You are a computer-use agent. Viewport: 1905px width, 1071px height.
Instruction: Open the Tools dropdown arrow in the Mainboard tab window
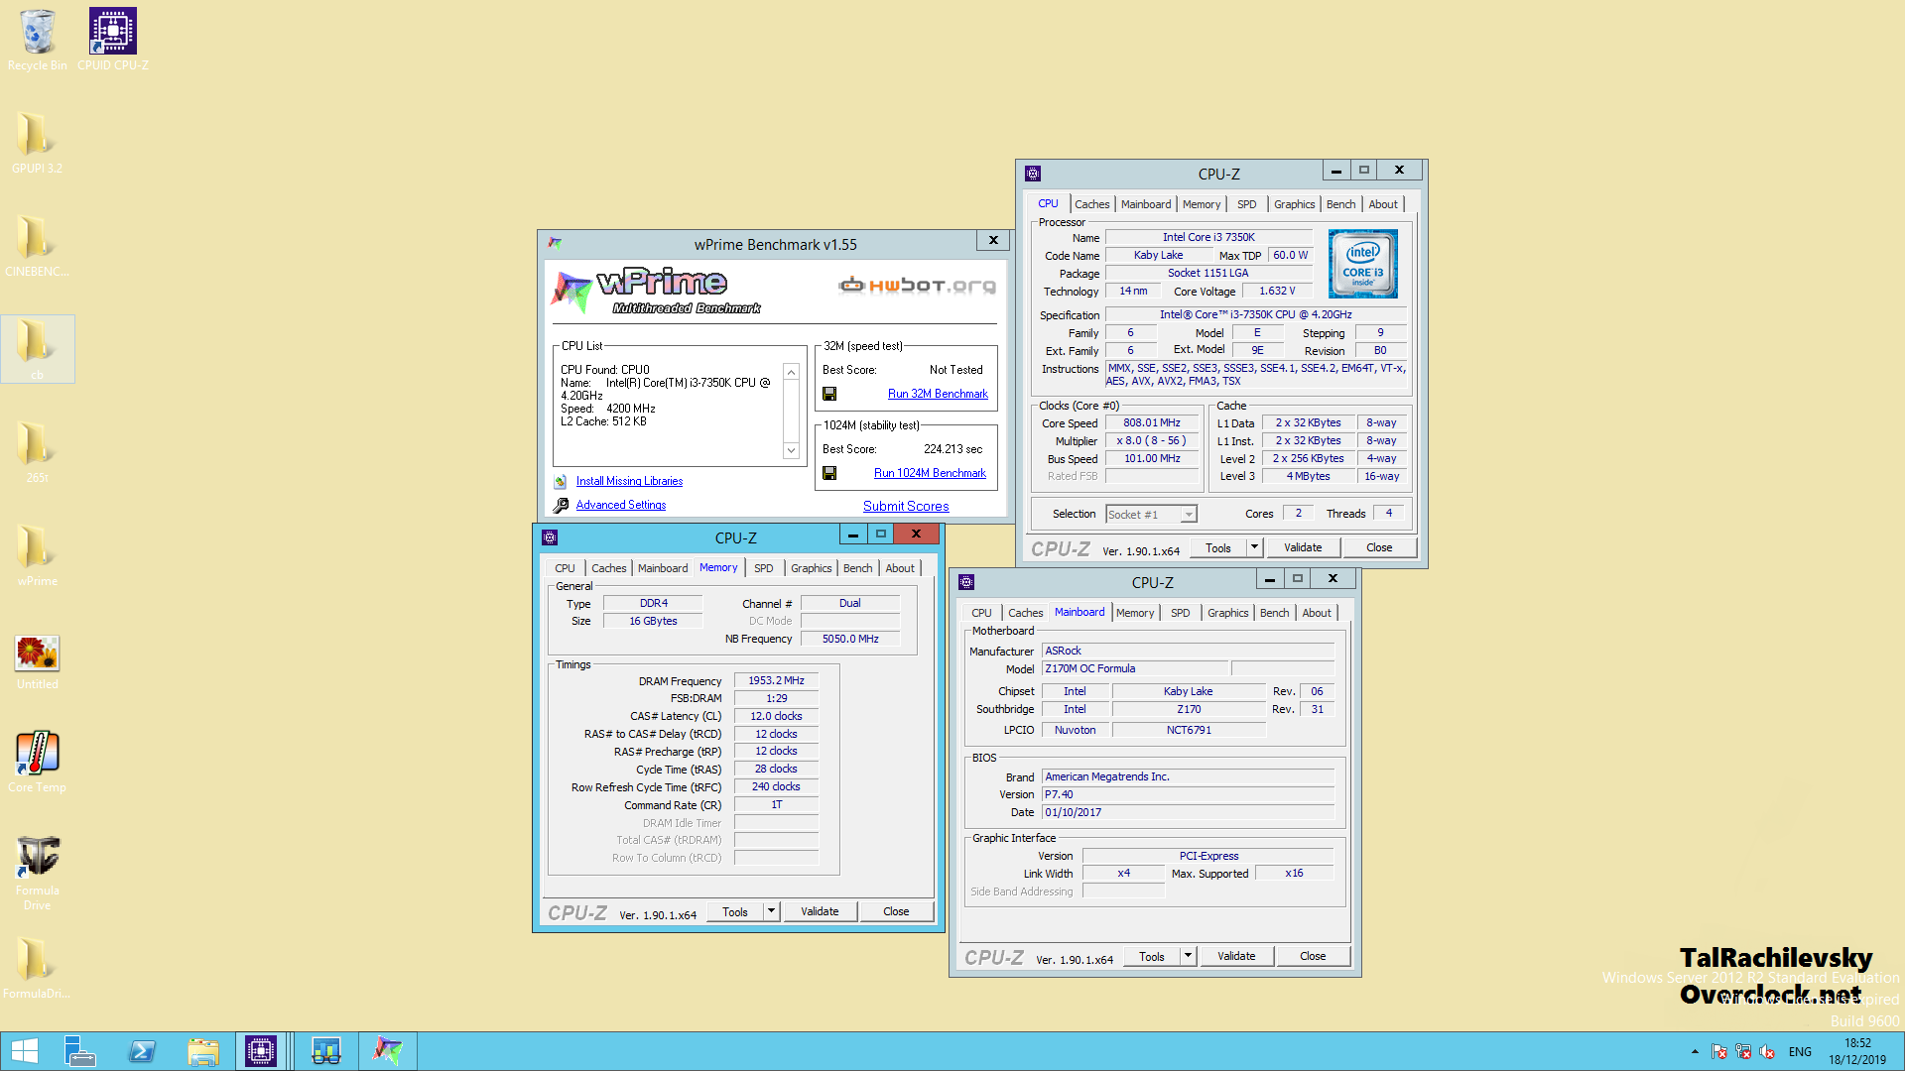(x=1188, y=956)
